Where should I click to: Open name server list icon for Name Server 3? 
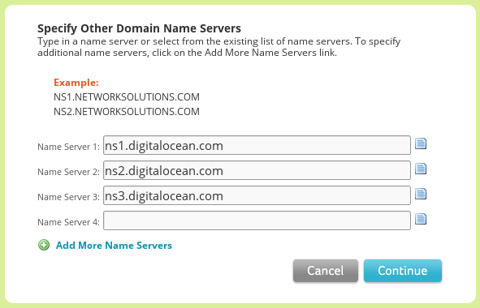421,194
